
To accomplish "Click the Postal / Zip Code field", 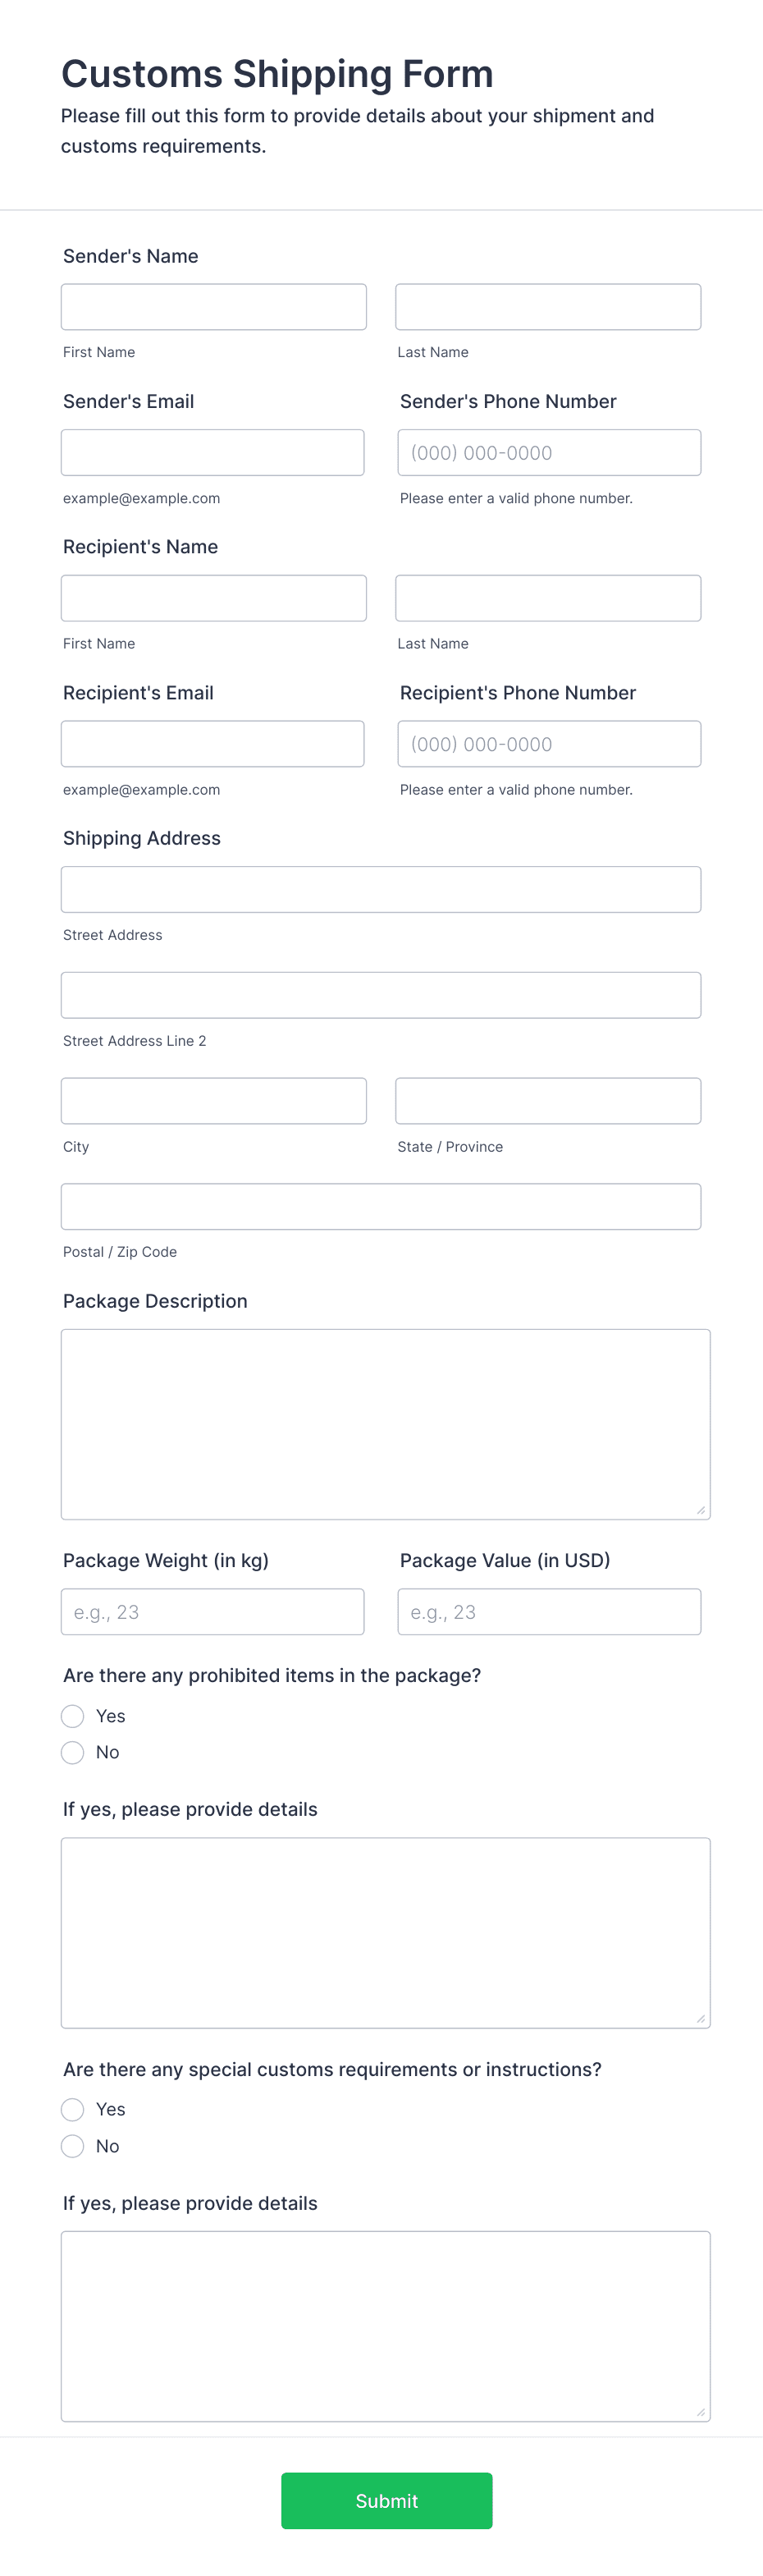I will (x=381, y=1206).
